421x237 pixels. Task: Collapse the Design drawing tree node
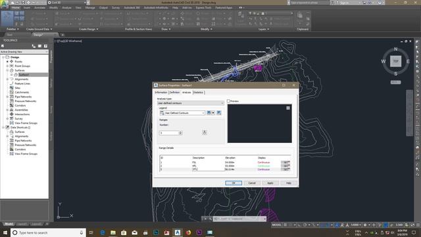[x=3, y=57]
